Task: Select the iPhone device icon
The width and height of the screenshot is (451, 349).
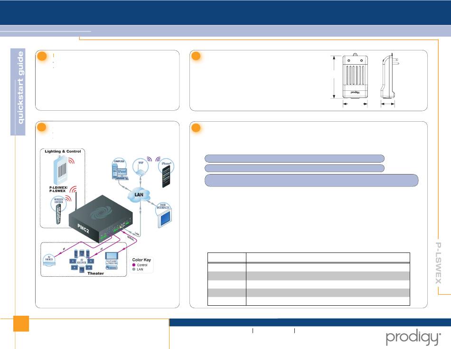Action: (166, 173)
